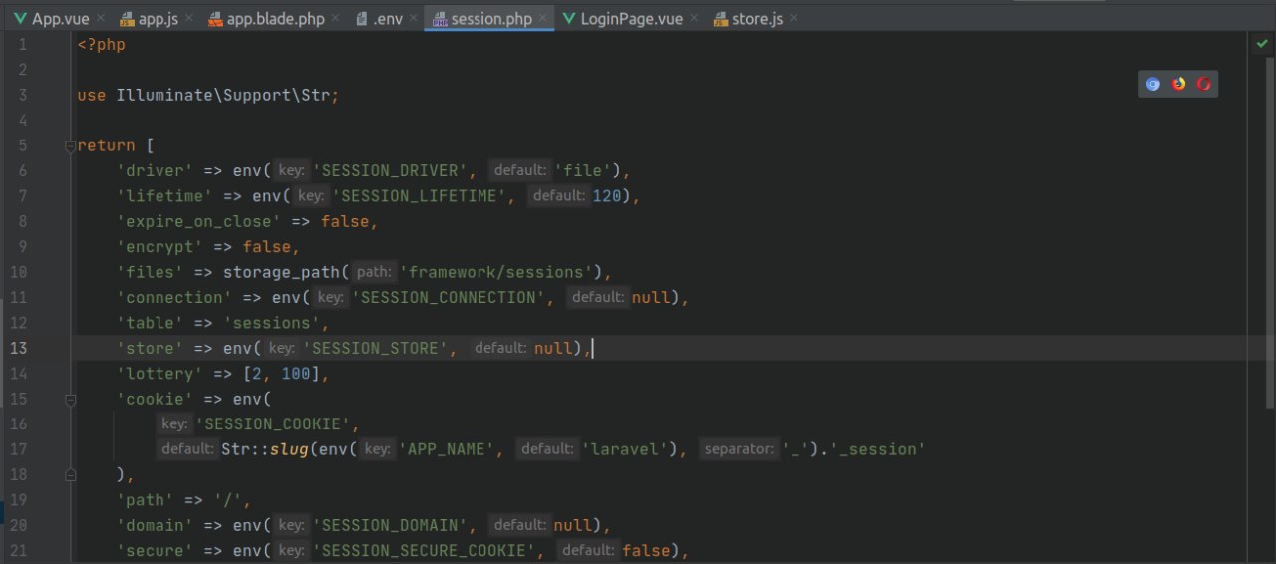Click line number 13 in the gutter
1276x564 pixels.
pyautogui.click(x=18, y=348)
